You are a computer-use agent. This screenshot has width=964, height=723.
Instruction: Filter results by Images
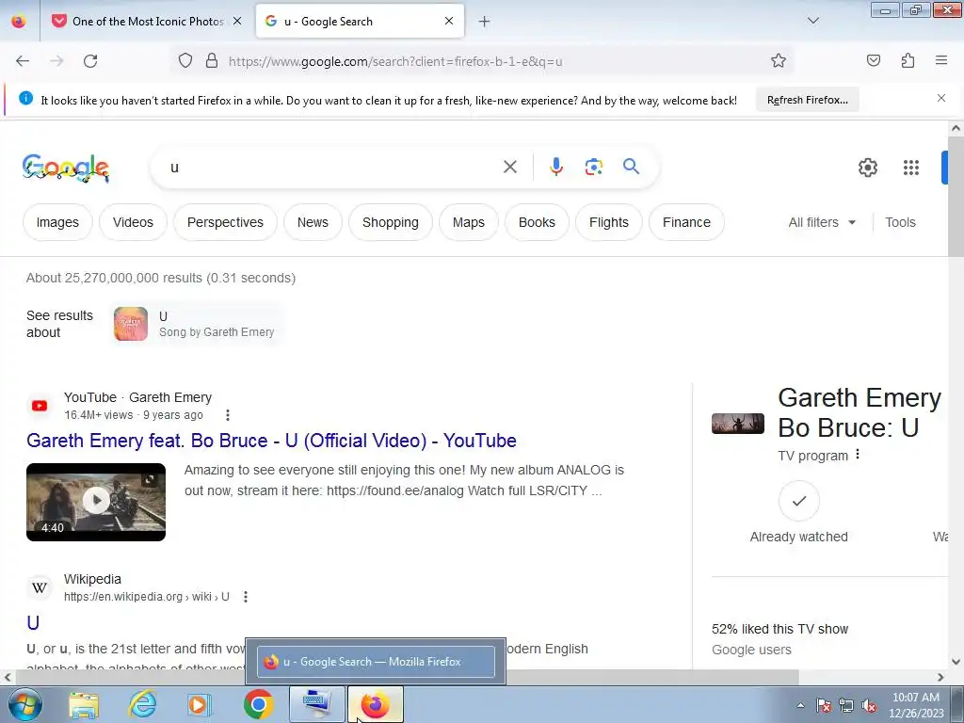57,222
